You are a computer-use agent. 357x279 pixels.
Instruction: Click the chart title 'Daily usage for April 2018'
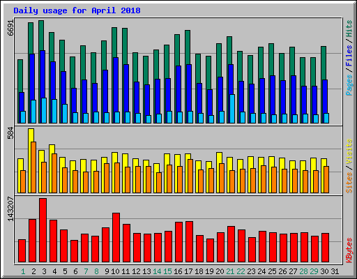(77, 10)
